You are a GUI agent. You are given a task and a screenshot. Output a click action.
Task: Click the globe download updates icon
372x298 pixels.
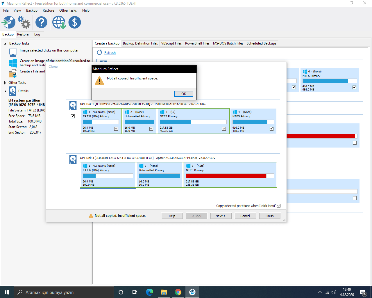[x=59, y=22]
